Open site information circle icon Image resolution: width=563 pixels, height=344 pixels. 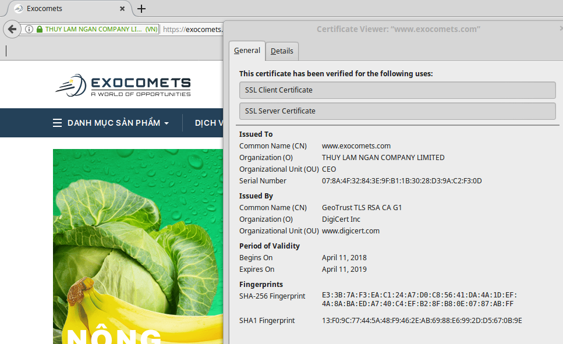[x=29, y=29]
